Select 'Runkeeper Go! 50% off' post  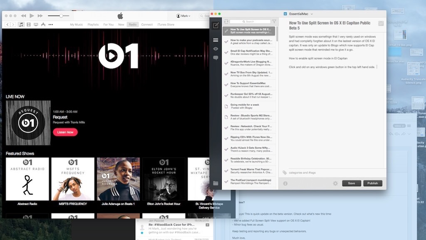249,95
